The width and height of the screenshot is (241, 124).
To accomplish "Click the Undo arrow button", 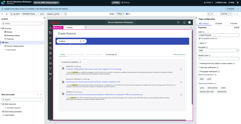I will (209, 14).
